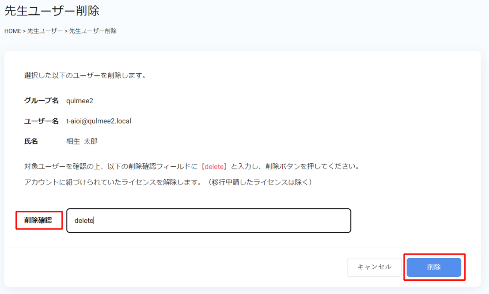Viewport: 489px width, 294px height.
Task: Click 先生ユーザー削除 breadcrumb item
Action: pos(93,31)
